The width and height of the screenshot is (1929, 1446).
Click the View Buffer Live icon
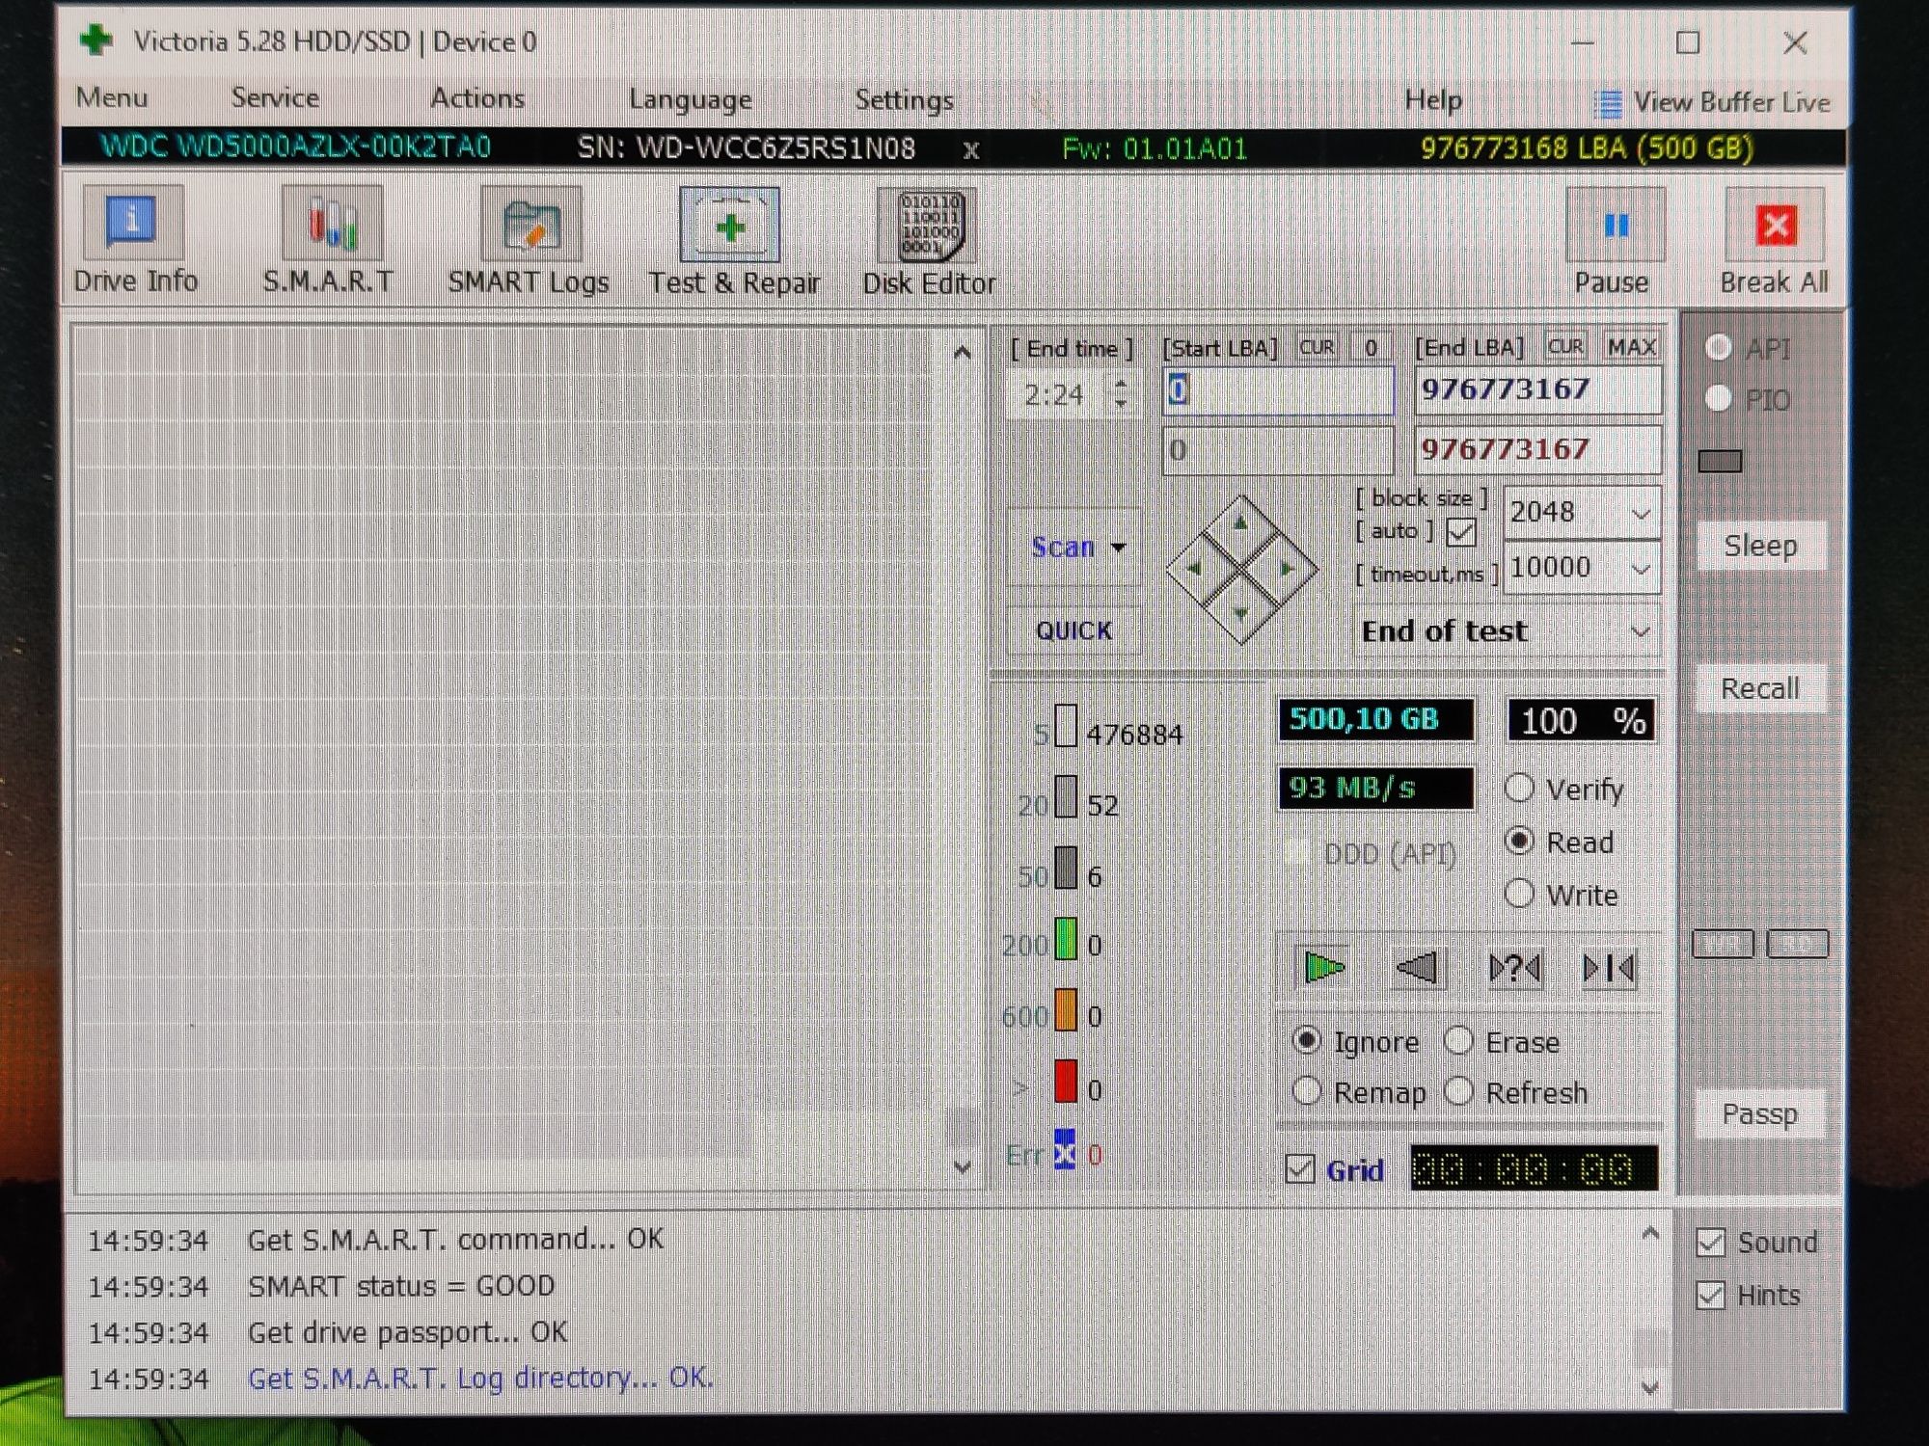(1607, 103)
